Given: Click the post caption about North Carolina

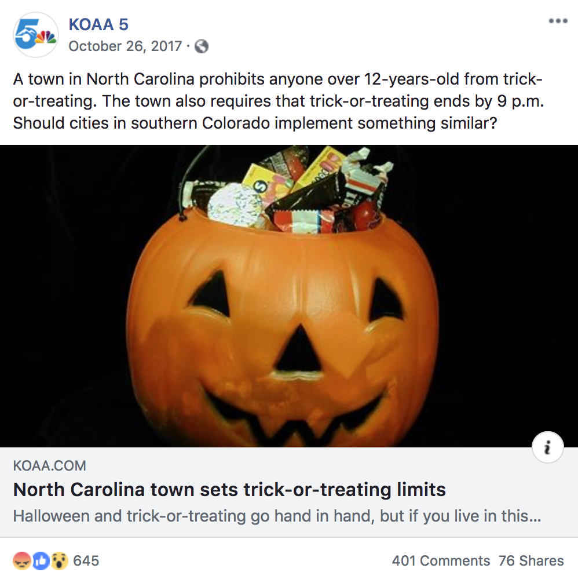Looking at the screenshot, I should [x=278, y=101].
